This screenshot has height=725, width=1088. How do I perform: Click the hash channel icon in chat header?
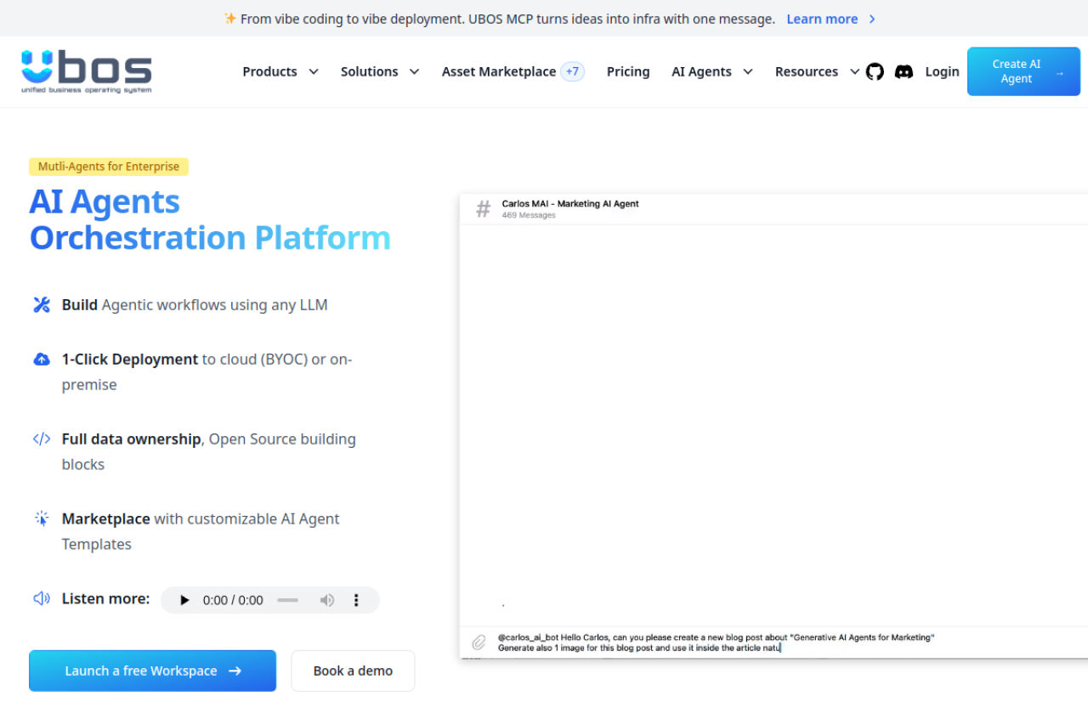pyautogui.click(x=483, y=208)
